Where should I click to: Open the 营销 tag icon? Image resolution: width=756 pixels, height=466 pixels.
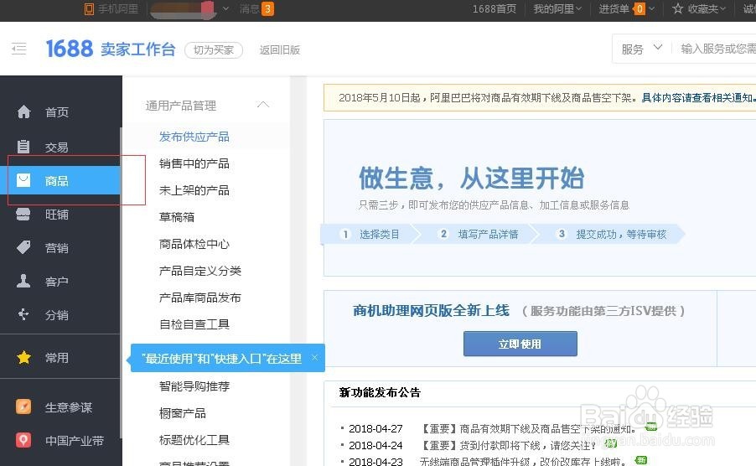23,248
